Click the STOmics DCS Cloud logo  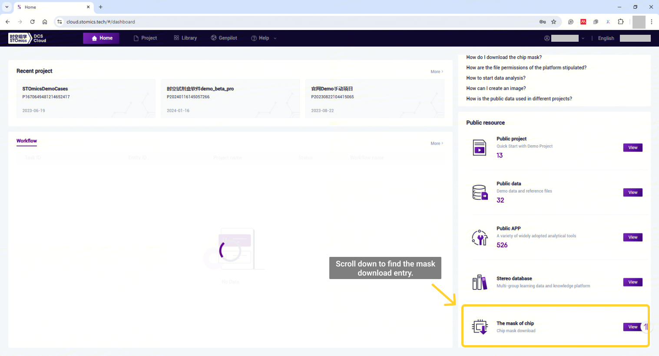[x=27, y=38]
